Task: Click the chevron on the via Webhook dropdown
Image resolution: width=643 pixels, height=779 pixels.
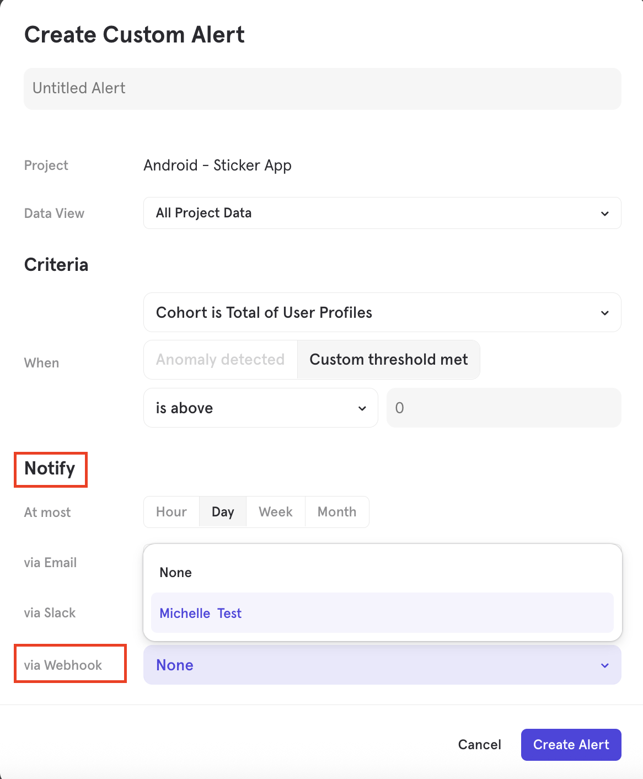Action: pos(604,665)
